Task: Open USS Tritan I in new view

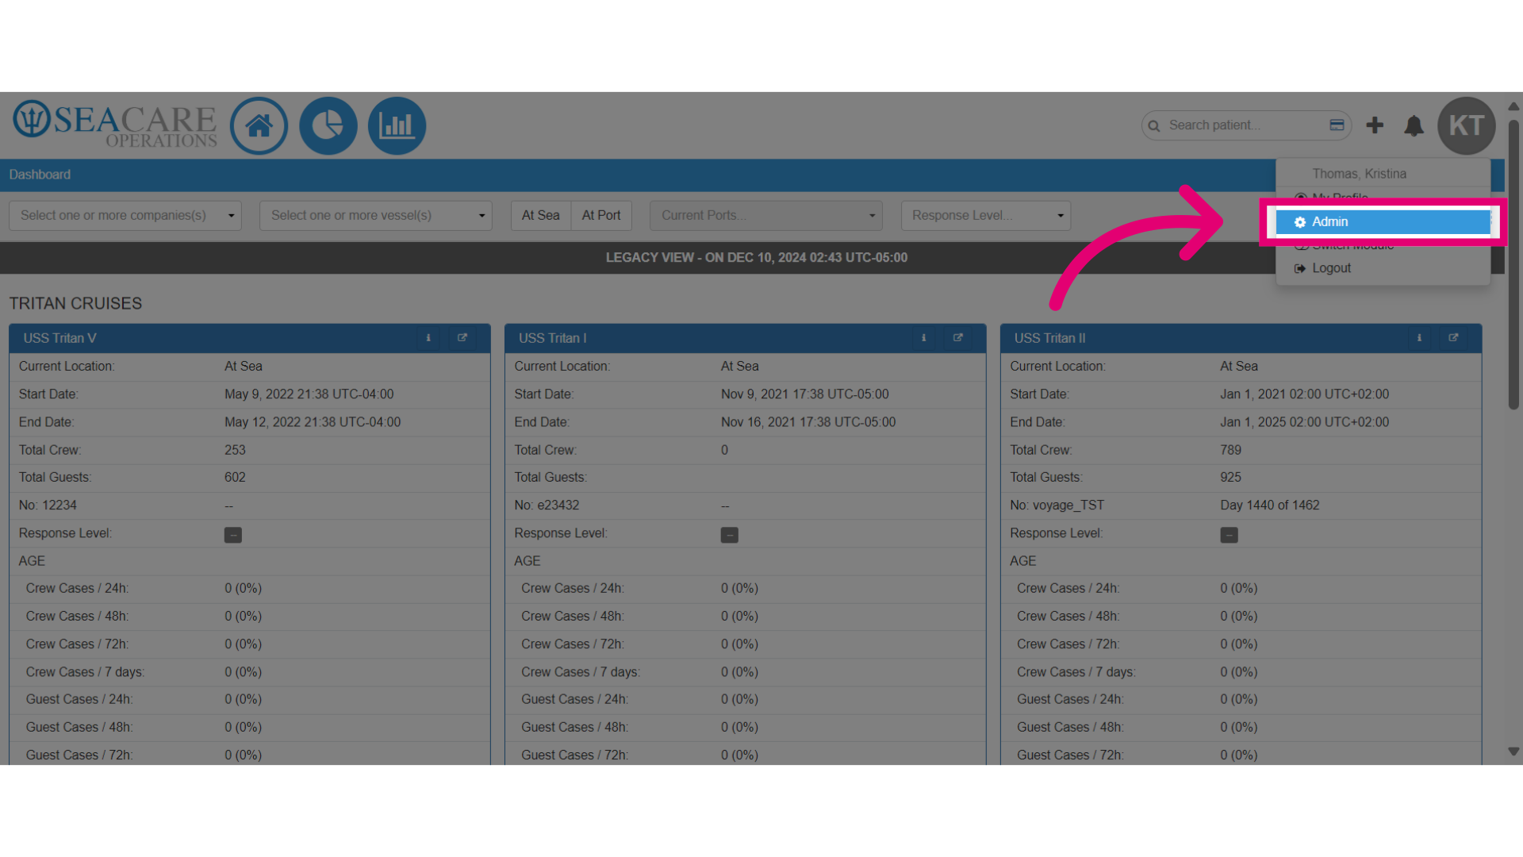Action: click(x=958, y=338)
